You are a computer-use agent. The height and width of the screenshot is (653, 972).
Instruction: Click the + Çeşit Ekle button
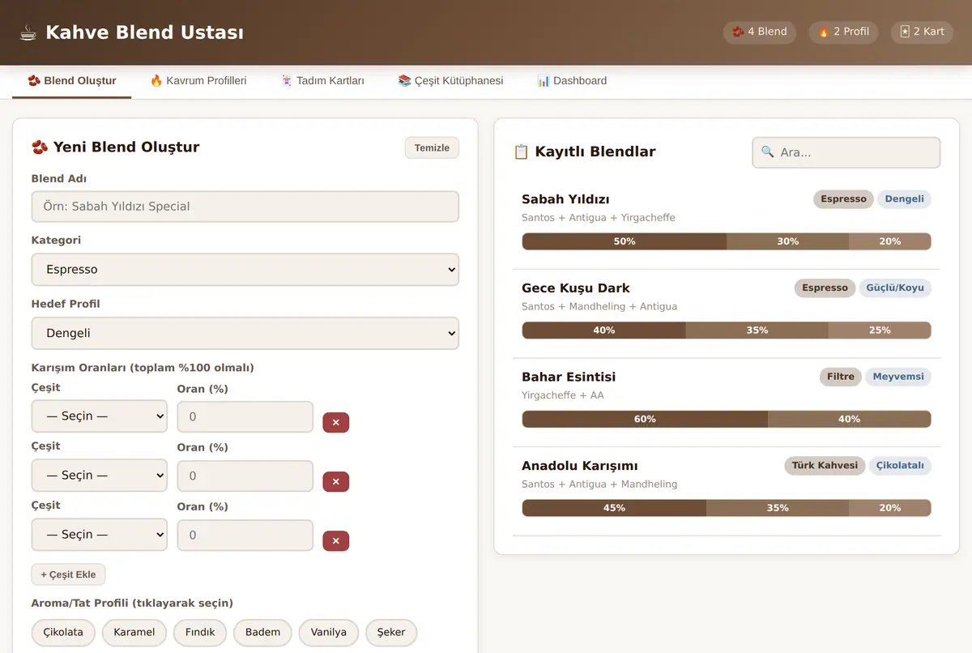[68, 574]
